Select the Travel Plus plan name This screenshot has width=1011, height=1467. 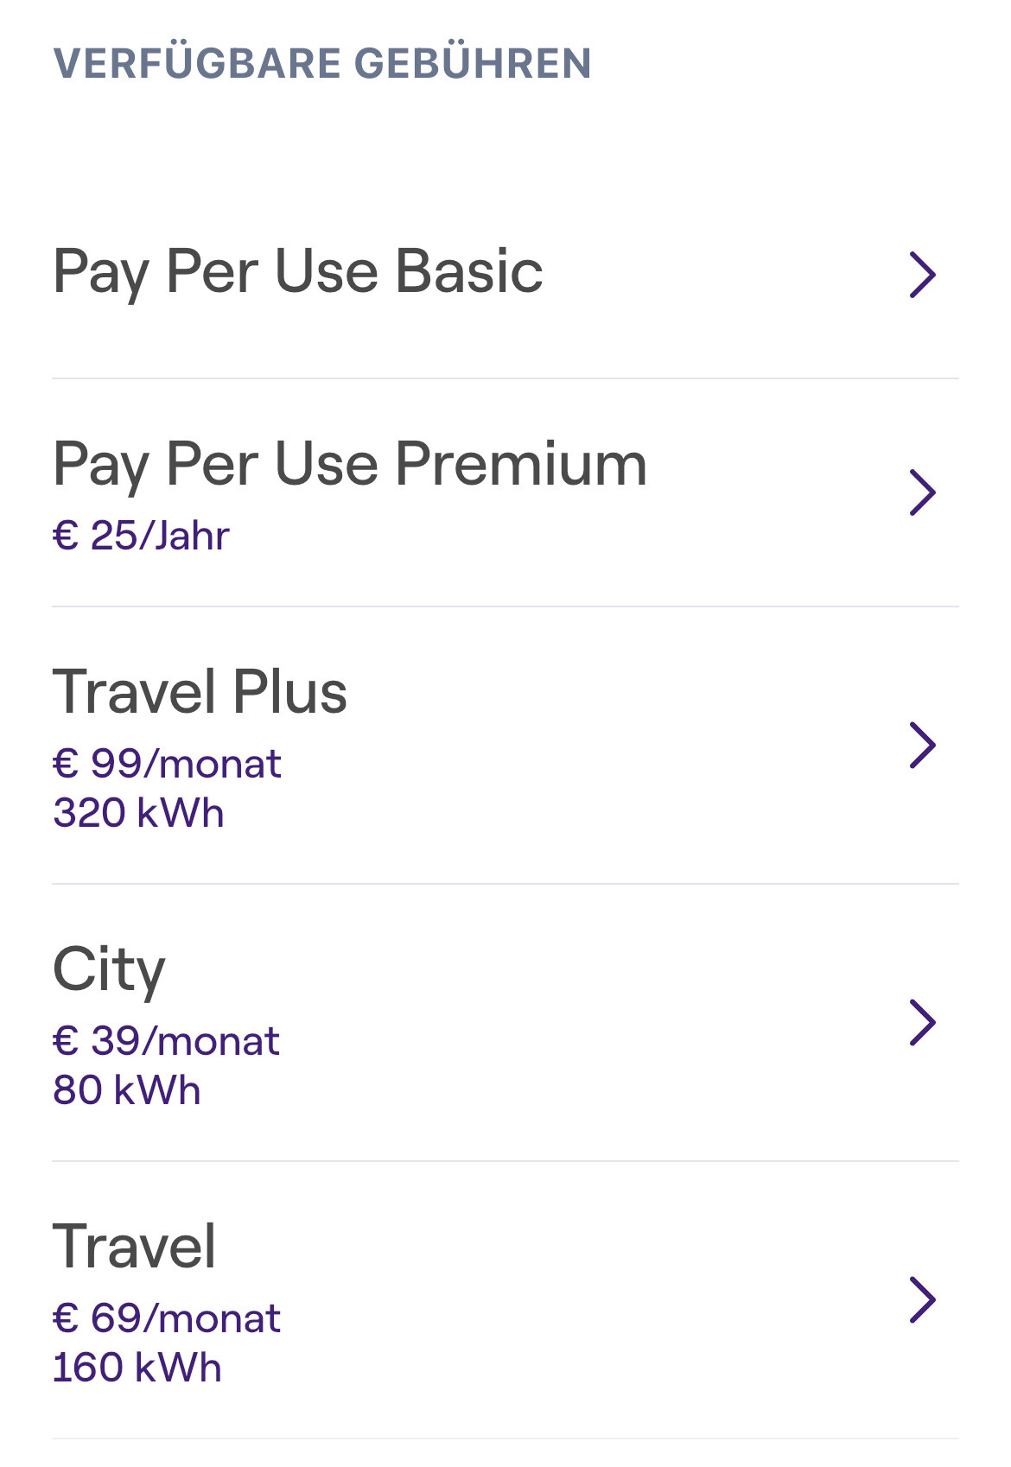[200, 692]
